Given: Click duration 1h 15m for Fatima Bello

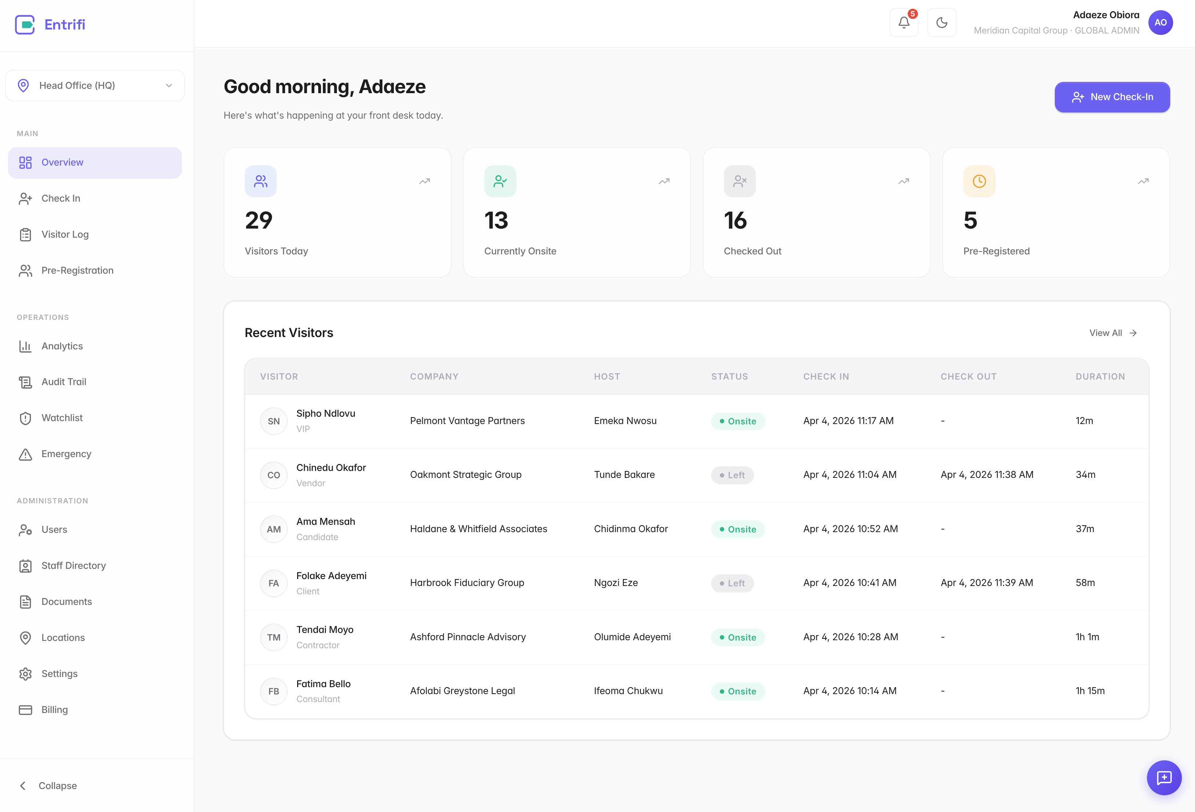Looking at the screenshot, I should pyautogui.click(x=1089, y=691).
